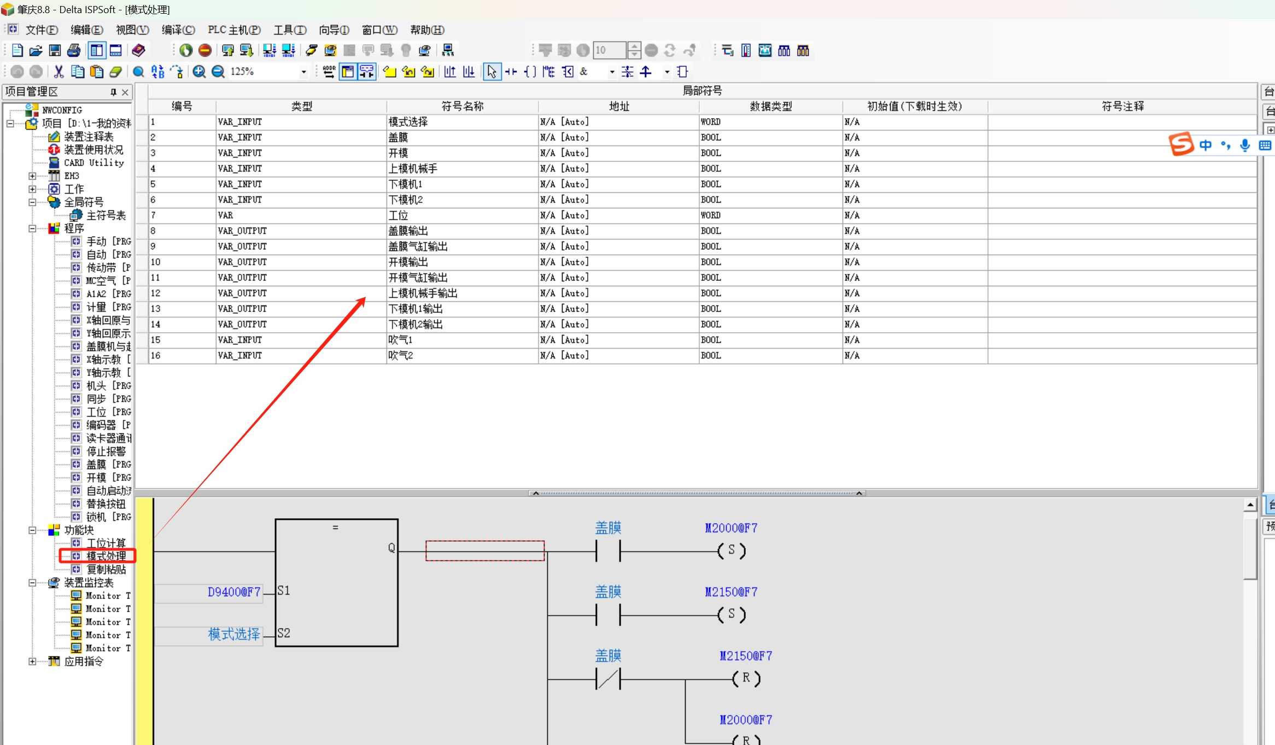Collapse the 程序 tree node

[32, 228]
